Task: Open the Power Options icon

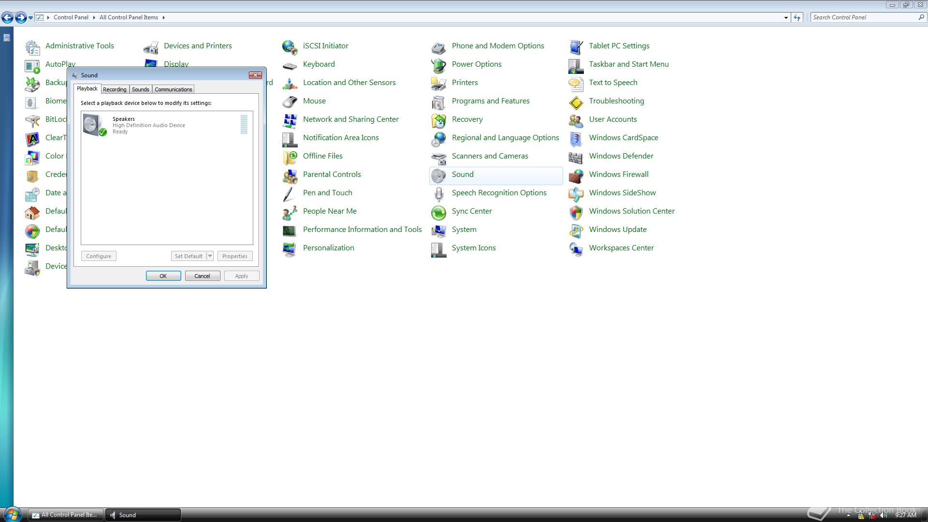Action: pos(439,66)
